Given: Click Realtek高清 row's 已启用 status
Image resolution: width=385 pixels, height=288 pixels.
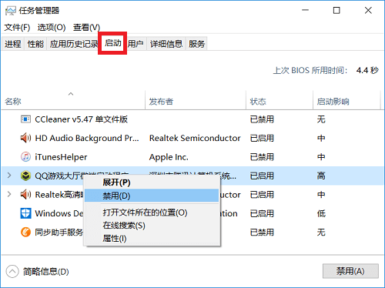Looking at the screenshot, I should tap(262, 195).
